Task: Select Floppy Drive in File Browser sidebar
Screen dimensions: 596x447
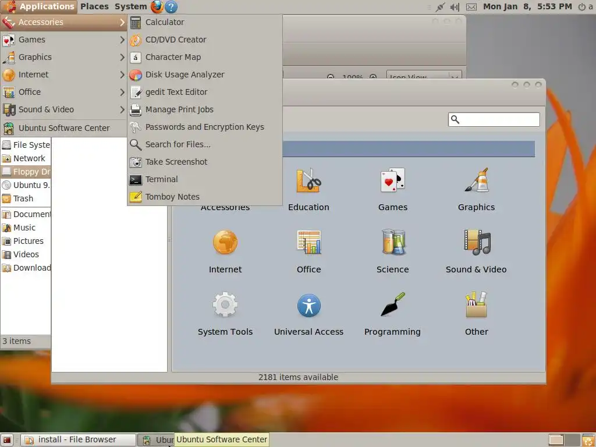Action: pos(26,172)
